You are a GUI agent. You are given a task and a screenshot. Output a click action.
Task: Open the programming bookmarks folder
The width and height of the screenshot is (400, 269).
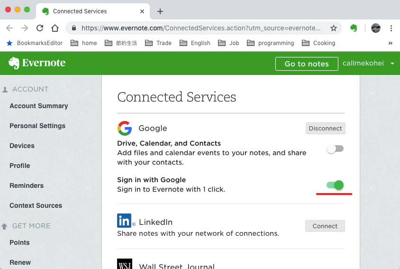click(271, 43)
